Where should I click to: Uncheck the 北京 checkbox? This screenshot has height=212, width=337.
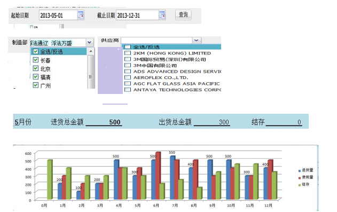(x=36, y=68)
